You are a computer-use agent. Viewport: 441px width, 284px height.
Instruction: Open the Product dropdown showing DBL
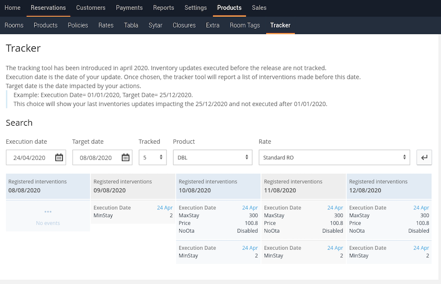(213, 157)
